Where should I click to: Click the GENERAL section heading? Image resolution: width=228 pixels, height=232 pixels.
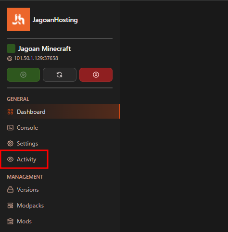pyautogui.click(x=18, y=99)
